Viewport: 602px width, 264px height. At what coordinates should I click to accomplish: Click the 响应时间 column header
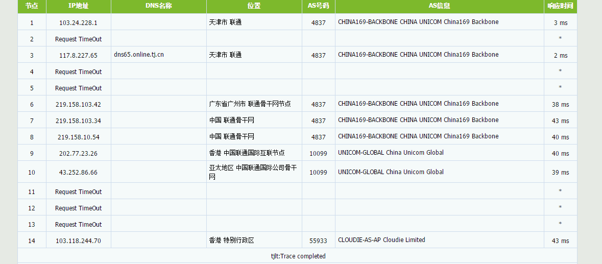(x=560, y=6)
